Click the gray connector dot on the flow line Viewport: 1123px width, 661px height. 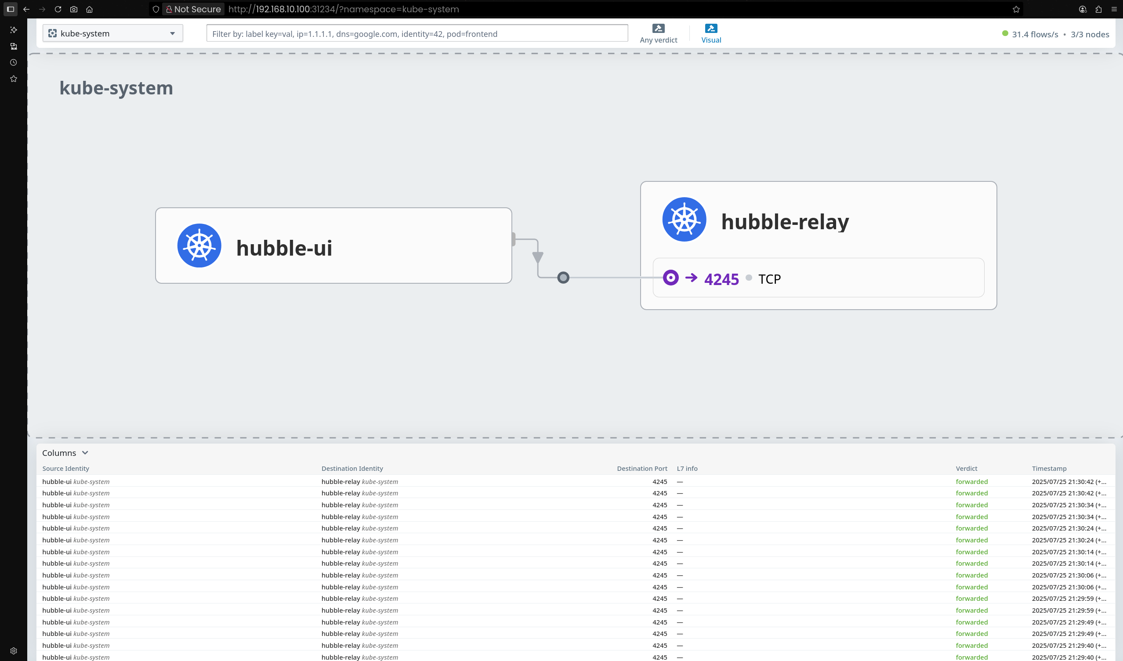(x=563, y=278)
